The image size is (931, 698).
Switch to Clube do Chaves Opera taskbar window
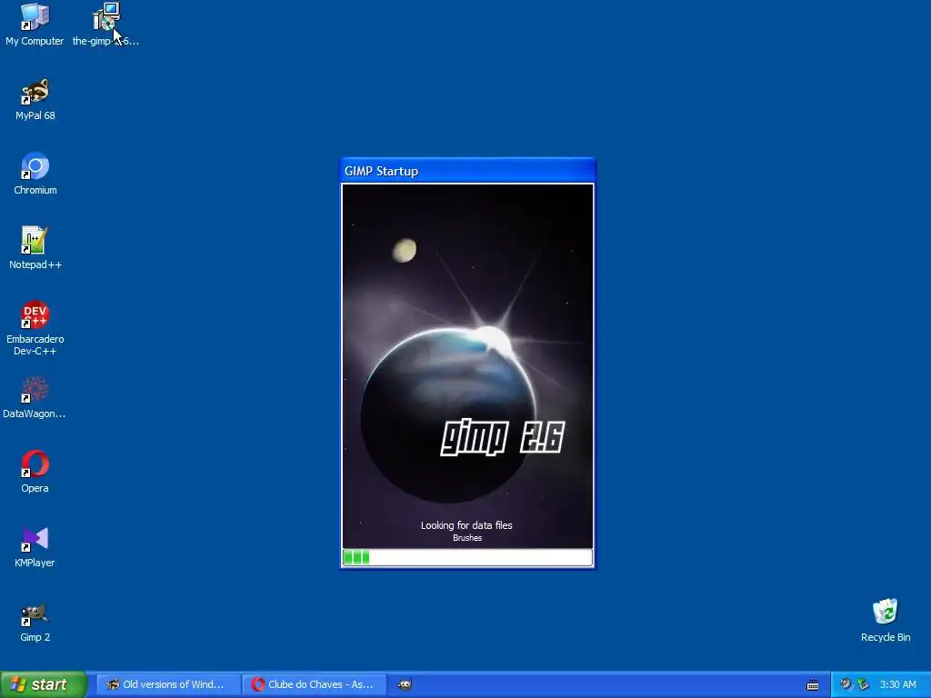(315, 684)
